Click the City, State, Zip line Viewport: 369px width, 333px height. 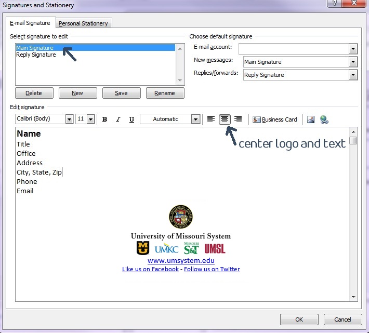(x=39, y=172)
